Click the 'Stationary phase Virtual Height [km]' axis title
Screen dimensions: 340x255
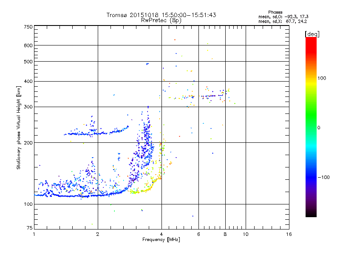point(19,128)
